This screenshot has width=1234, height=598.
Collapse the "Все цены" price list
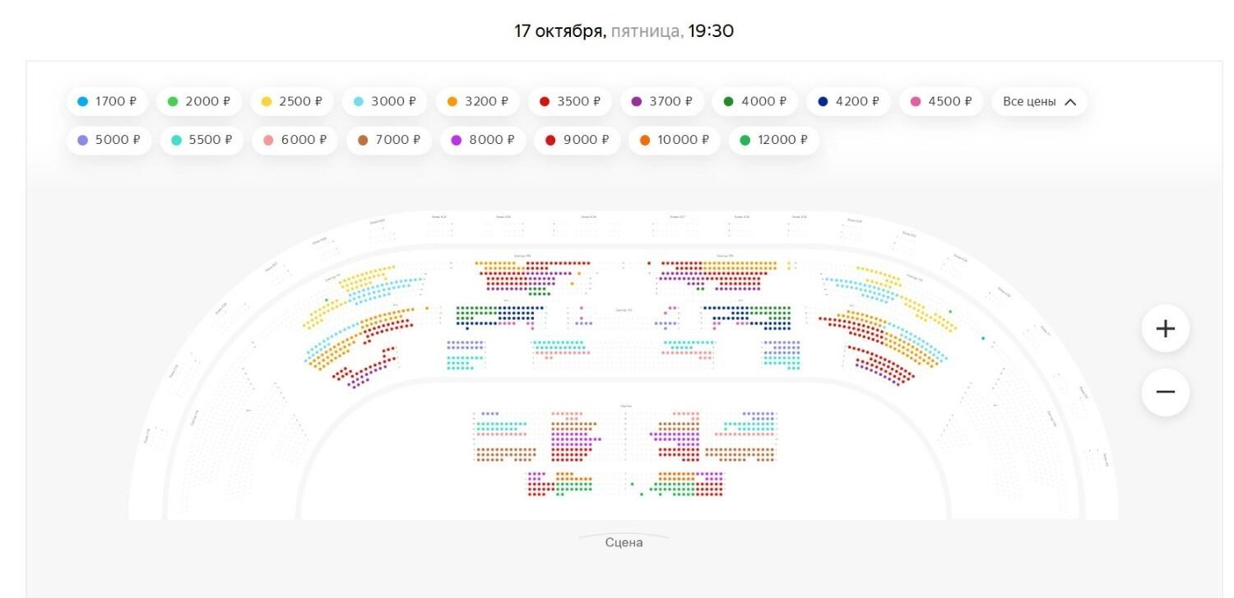click(x=1039, y=102)
